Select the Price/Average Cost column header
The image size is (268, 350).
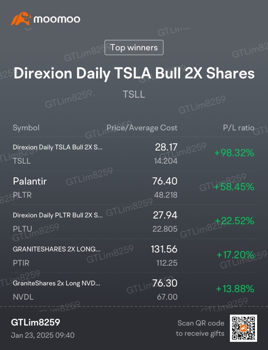[x=142, y=128]
